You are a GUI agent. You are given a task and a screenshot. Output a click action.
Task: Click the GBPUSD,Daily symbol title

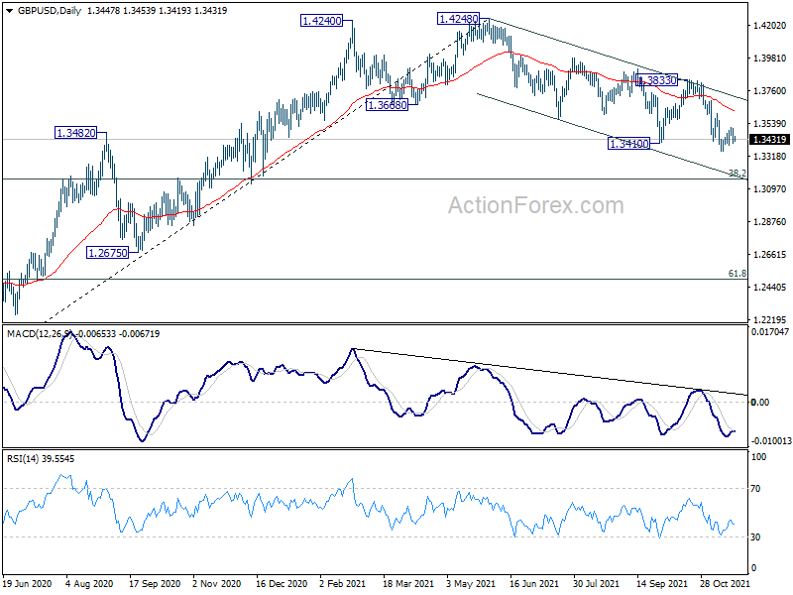click(x=49, y=11)
